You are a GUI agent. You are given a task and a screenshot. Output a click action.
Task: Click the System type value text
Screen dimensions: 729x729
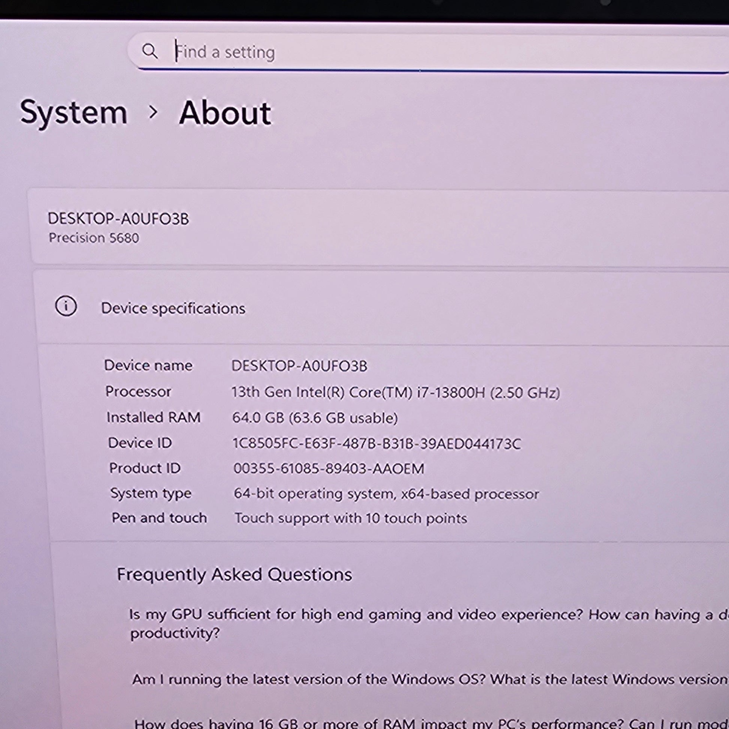(386, 494)
